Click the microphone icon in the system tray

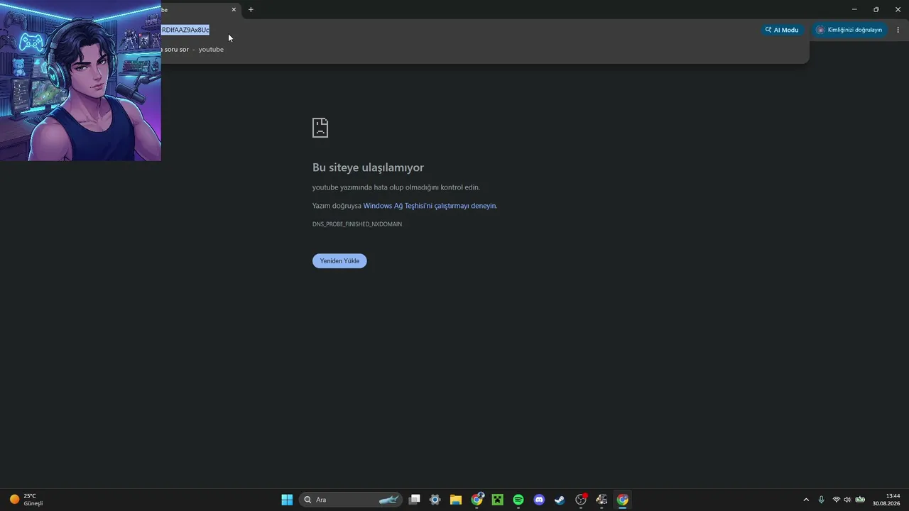[x=822, y=500]
